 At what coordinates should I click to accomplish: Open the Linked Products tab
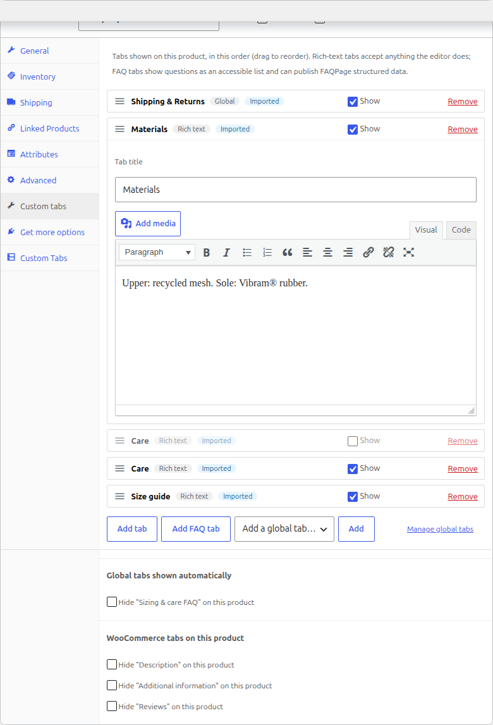tap(49, 128)
